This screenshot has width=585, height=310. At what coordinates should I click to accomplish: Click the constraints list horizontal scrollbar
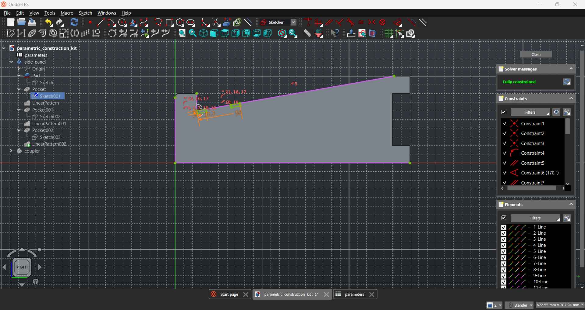coord(531,188)
